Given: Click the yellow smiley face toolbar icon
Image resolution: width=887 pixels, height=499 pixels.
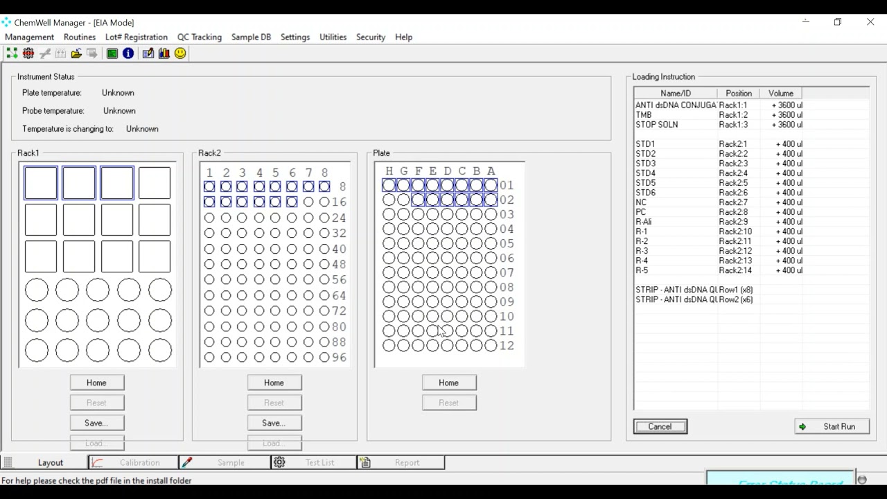Looking at the screenshot, I should click(180, 53).
